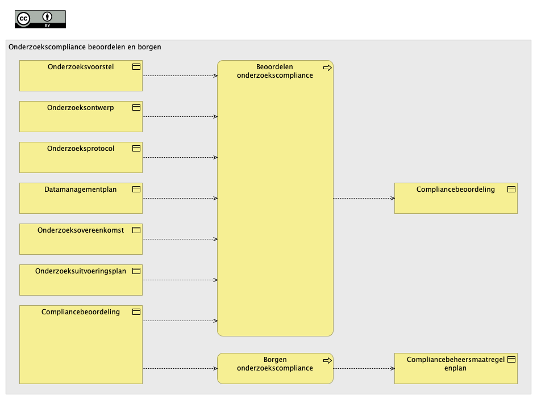Click the business object icon on Onderzoeksontwerp
The width and height of the screenshot is (537, 400).
coord(136,107)
